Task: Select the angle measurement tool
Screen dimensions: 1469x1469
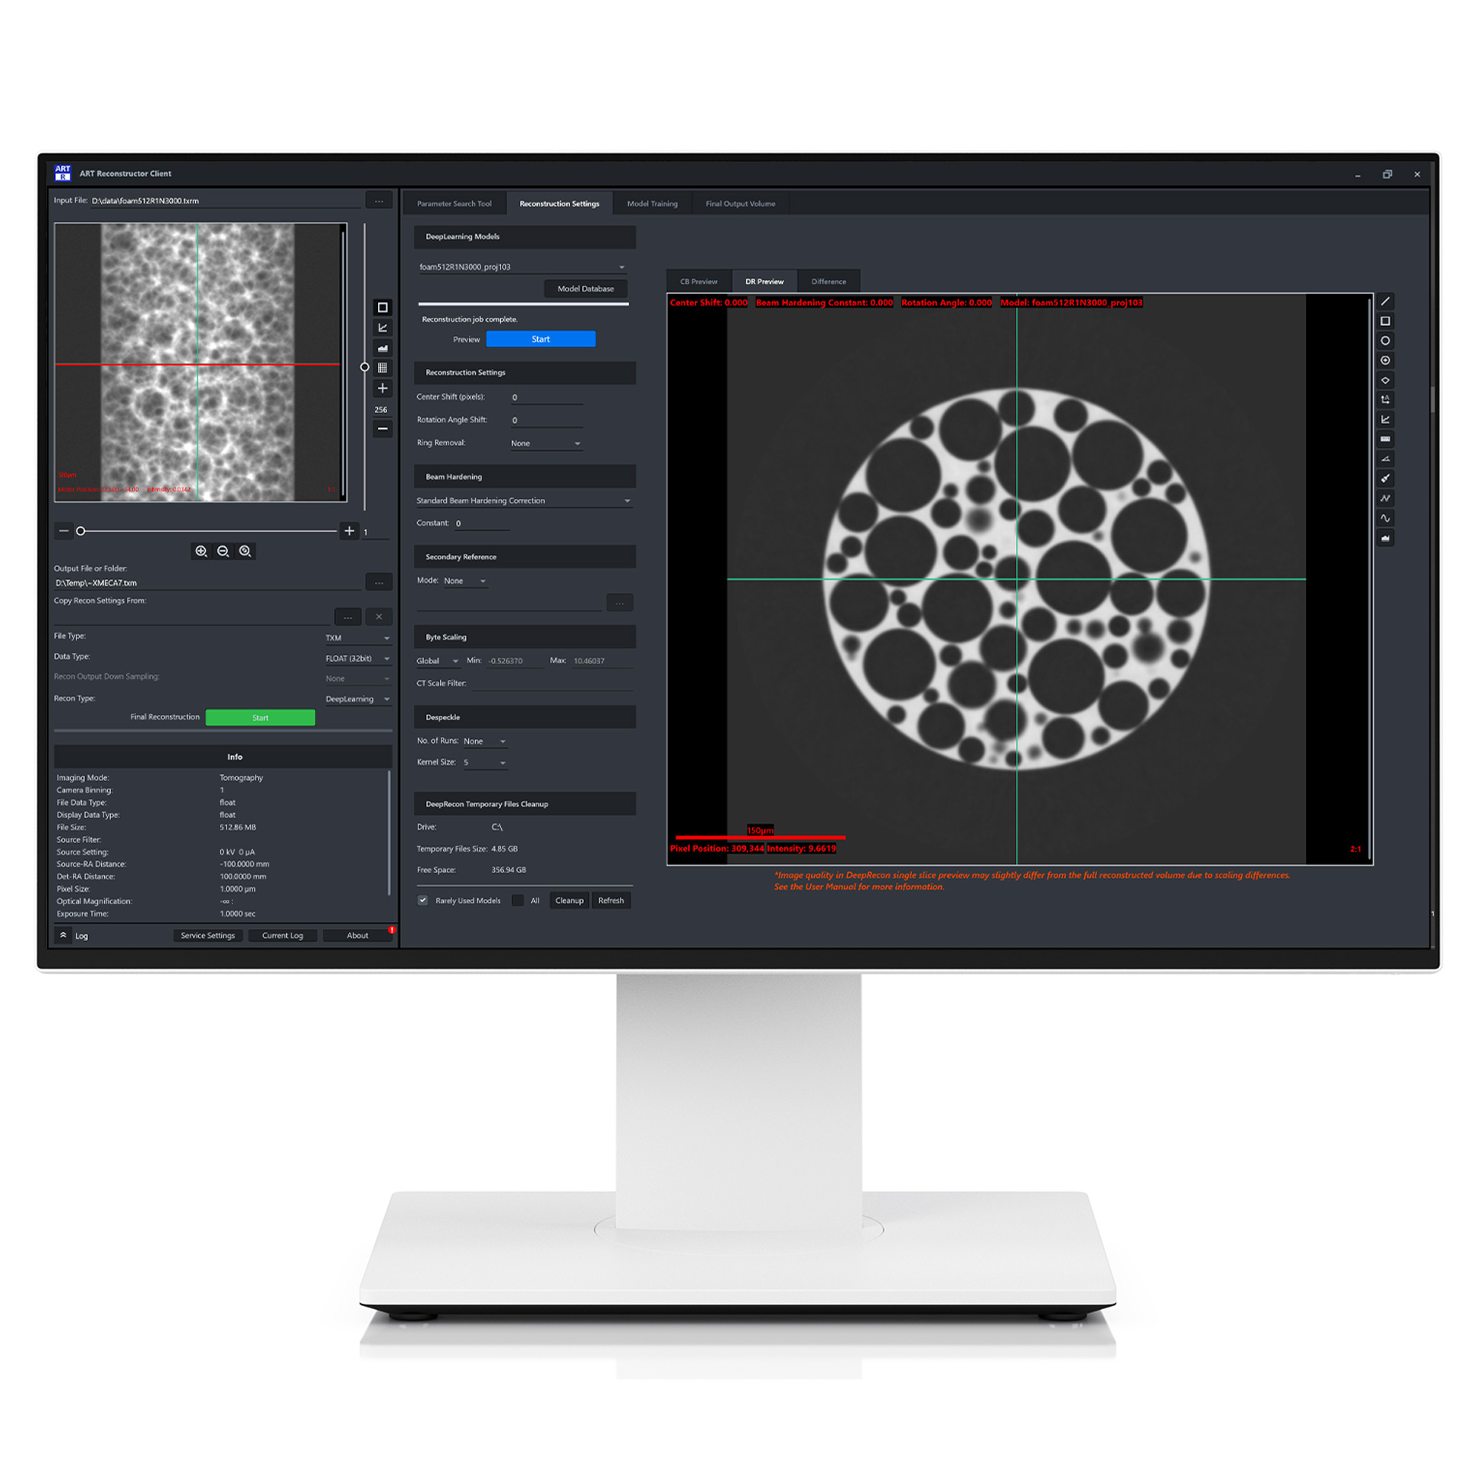Action: [x=1385, y=458]
